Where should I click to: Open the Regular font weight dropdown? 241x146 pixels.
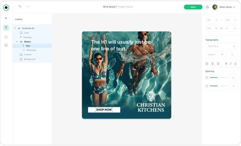(215, 55)
